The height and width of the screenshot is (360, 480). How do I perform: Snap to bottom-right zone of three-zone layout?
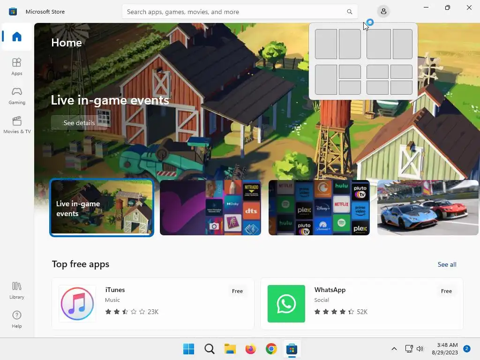click(350, 88)
